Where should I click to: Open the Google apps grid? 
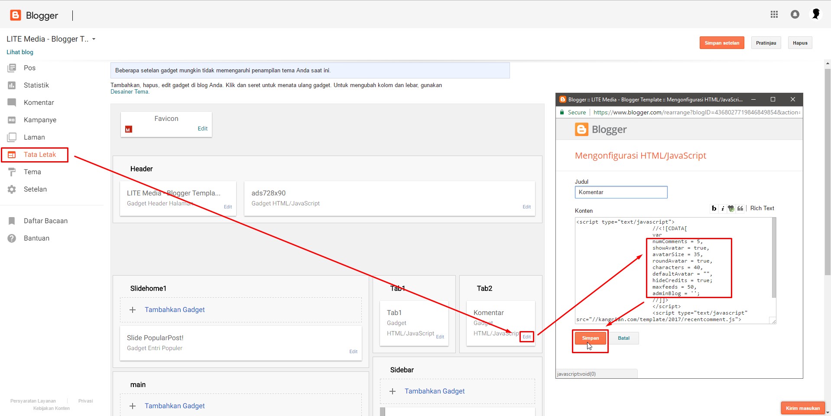[x=774, y=15]
